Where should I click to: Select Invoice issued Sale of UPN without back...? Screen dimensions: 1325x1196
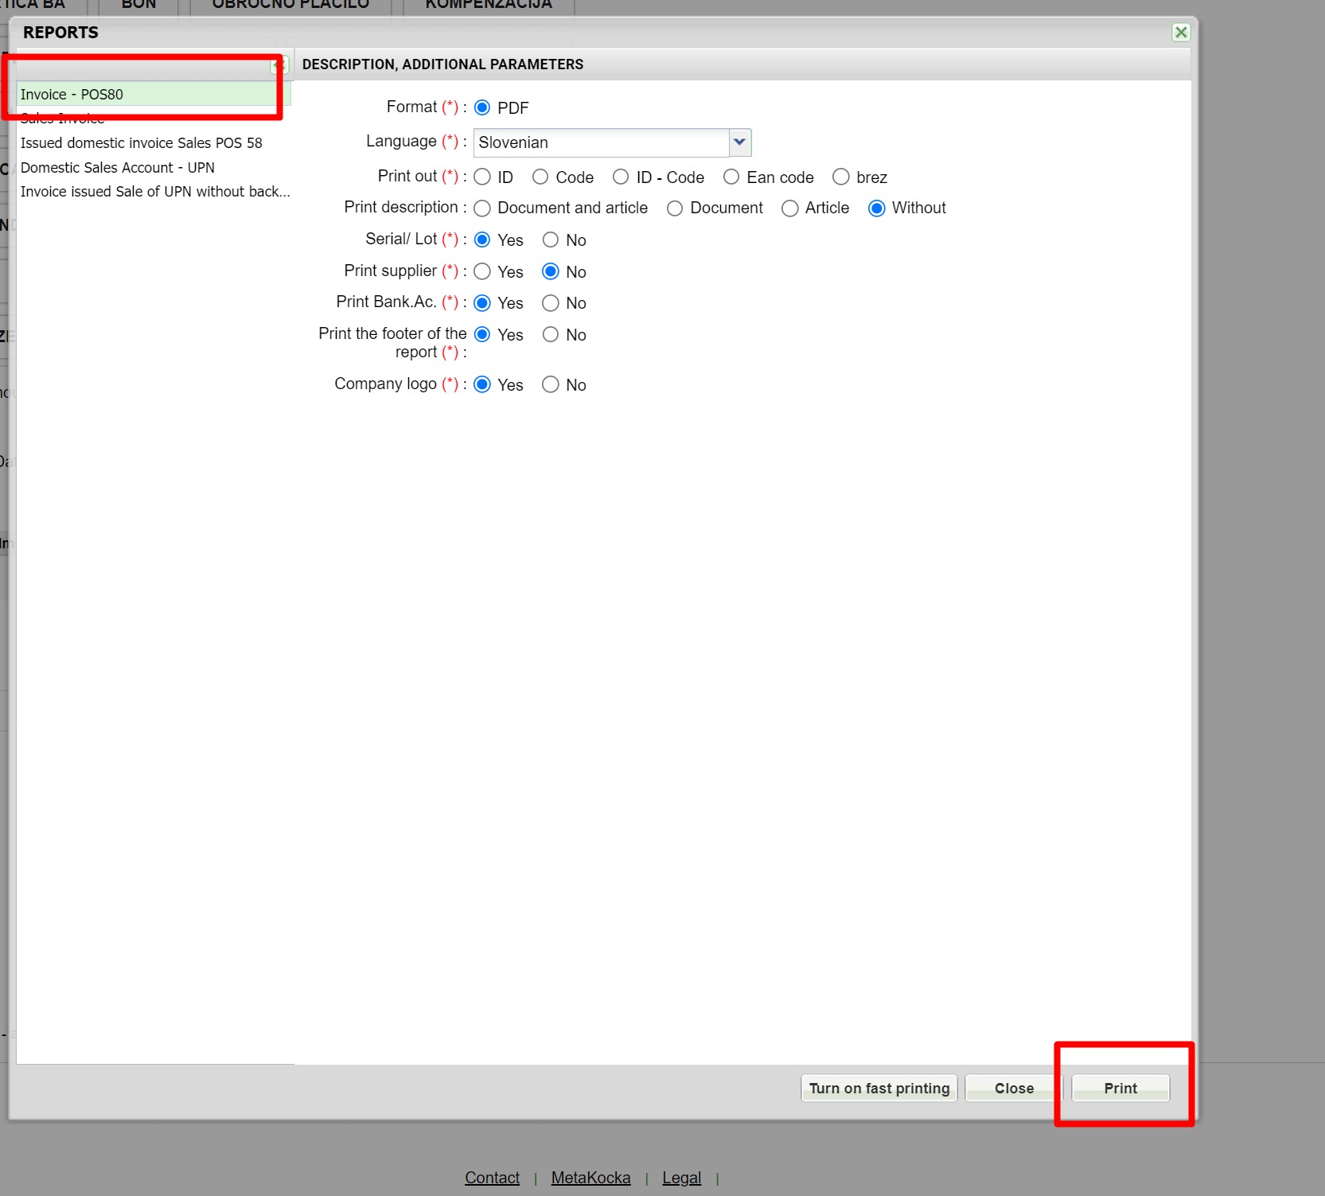(x=154, y=192)
